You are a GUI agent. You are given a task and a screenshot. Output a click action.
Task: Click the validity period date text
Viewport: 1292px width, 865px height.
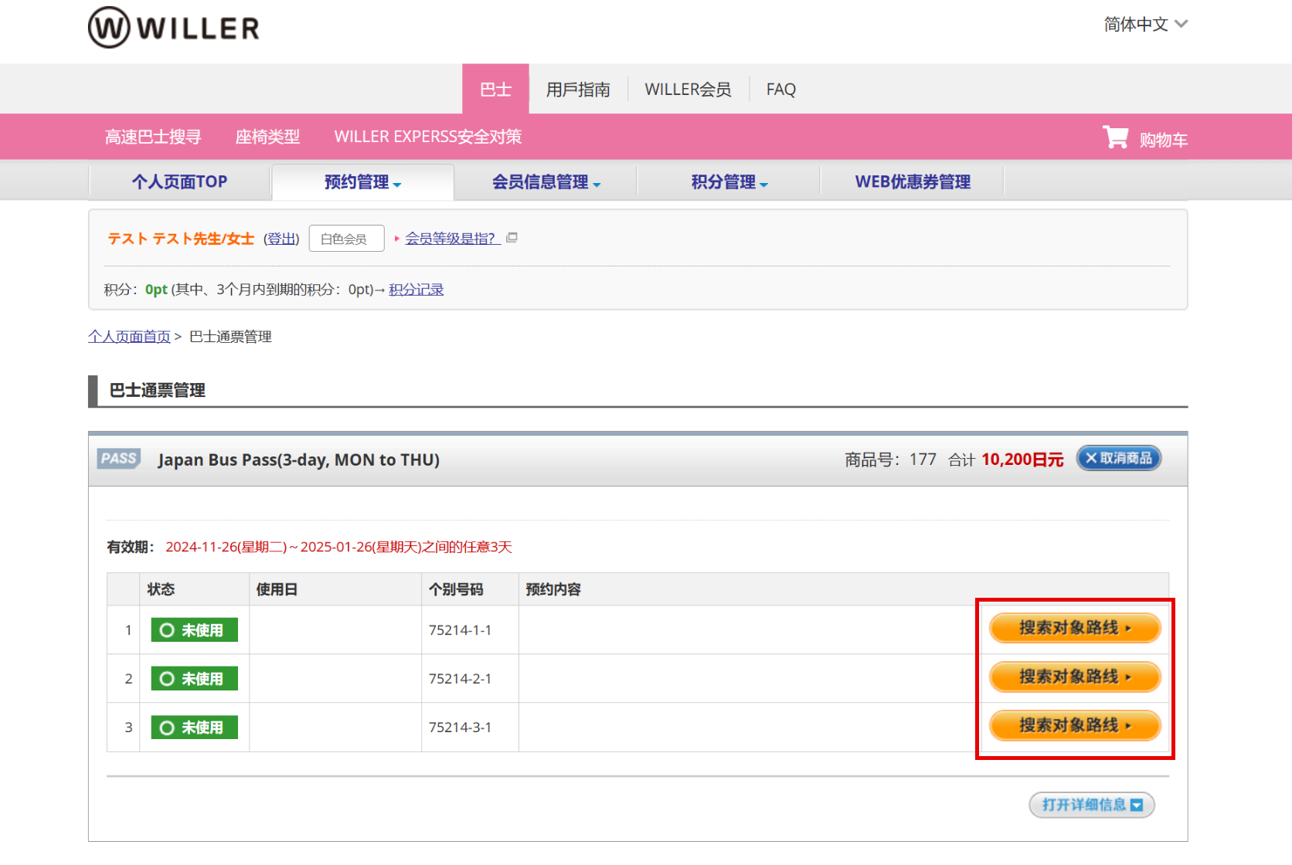coord(338,547)
